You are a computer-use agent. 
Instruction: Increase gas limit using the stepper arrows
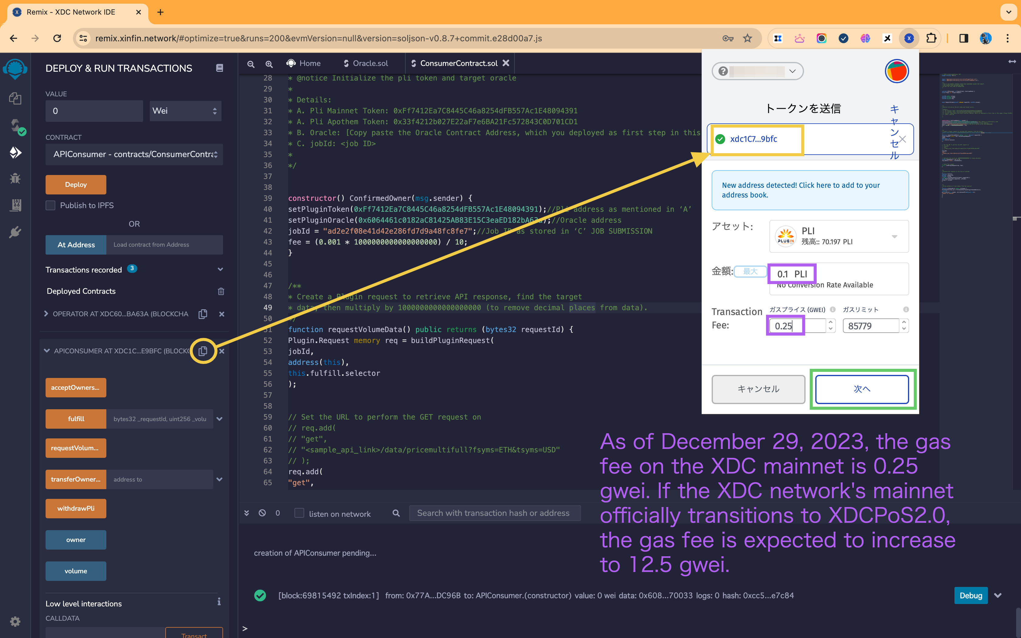click(904, 325)
